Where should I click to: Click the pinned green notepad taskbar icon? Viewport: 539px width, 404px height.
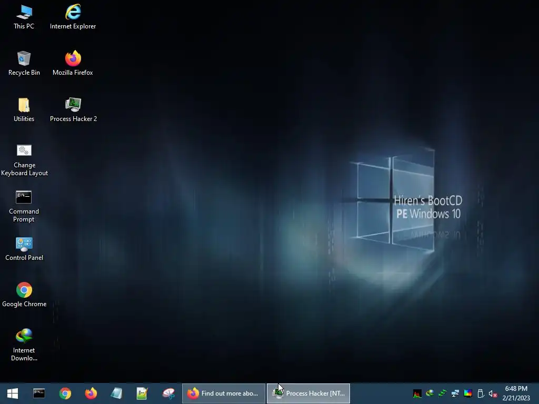[142, 393]
